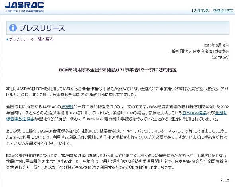Click the paragraph starting 本日、JASRACは

[x=117, y=92]
